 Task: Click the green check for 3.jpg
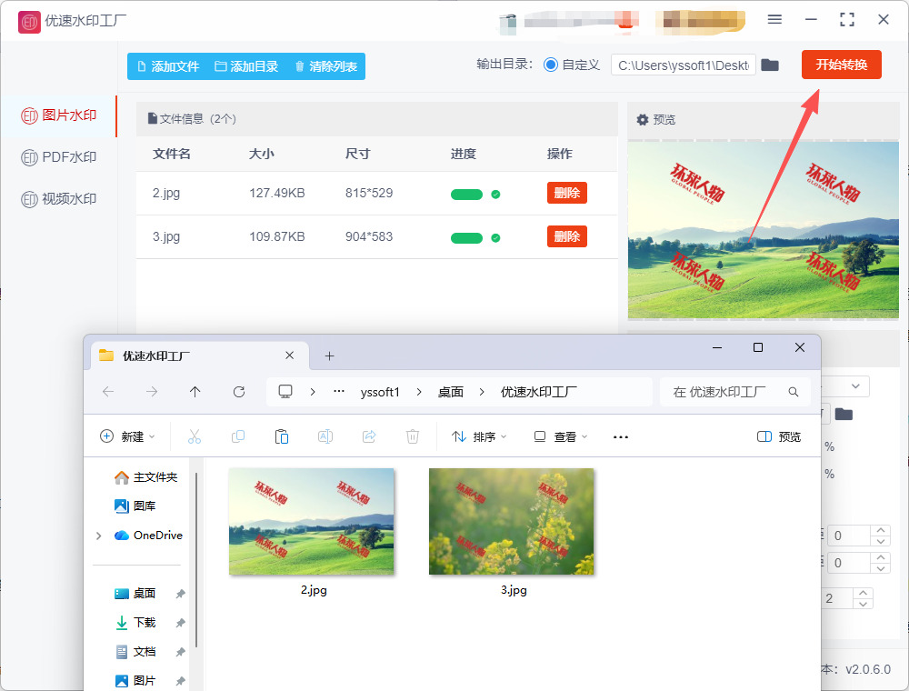pos(495,237)
